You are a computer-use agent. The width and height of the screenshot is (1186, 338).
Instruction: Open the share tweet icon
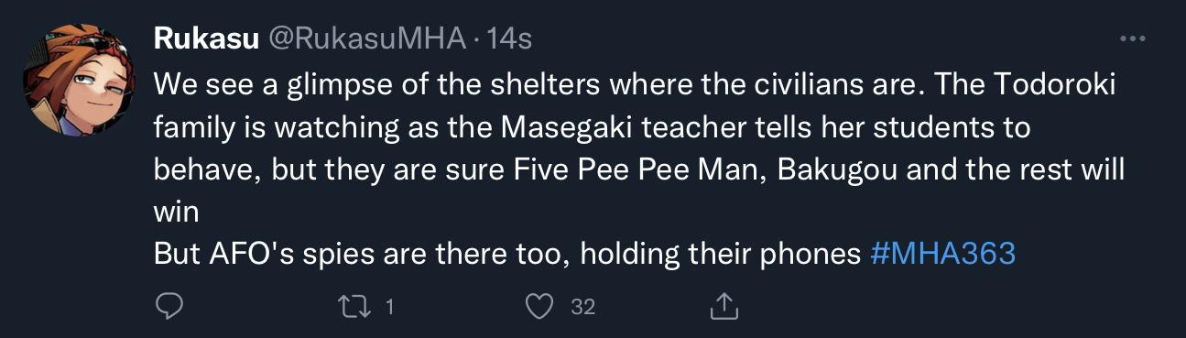pos(724,306)
